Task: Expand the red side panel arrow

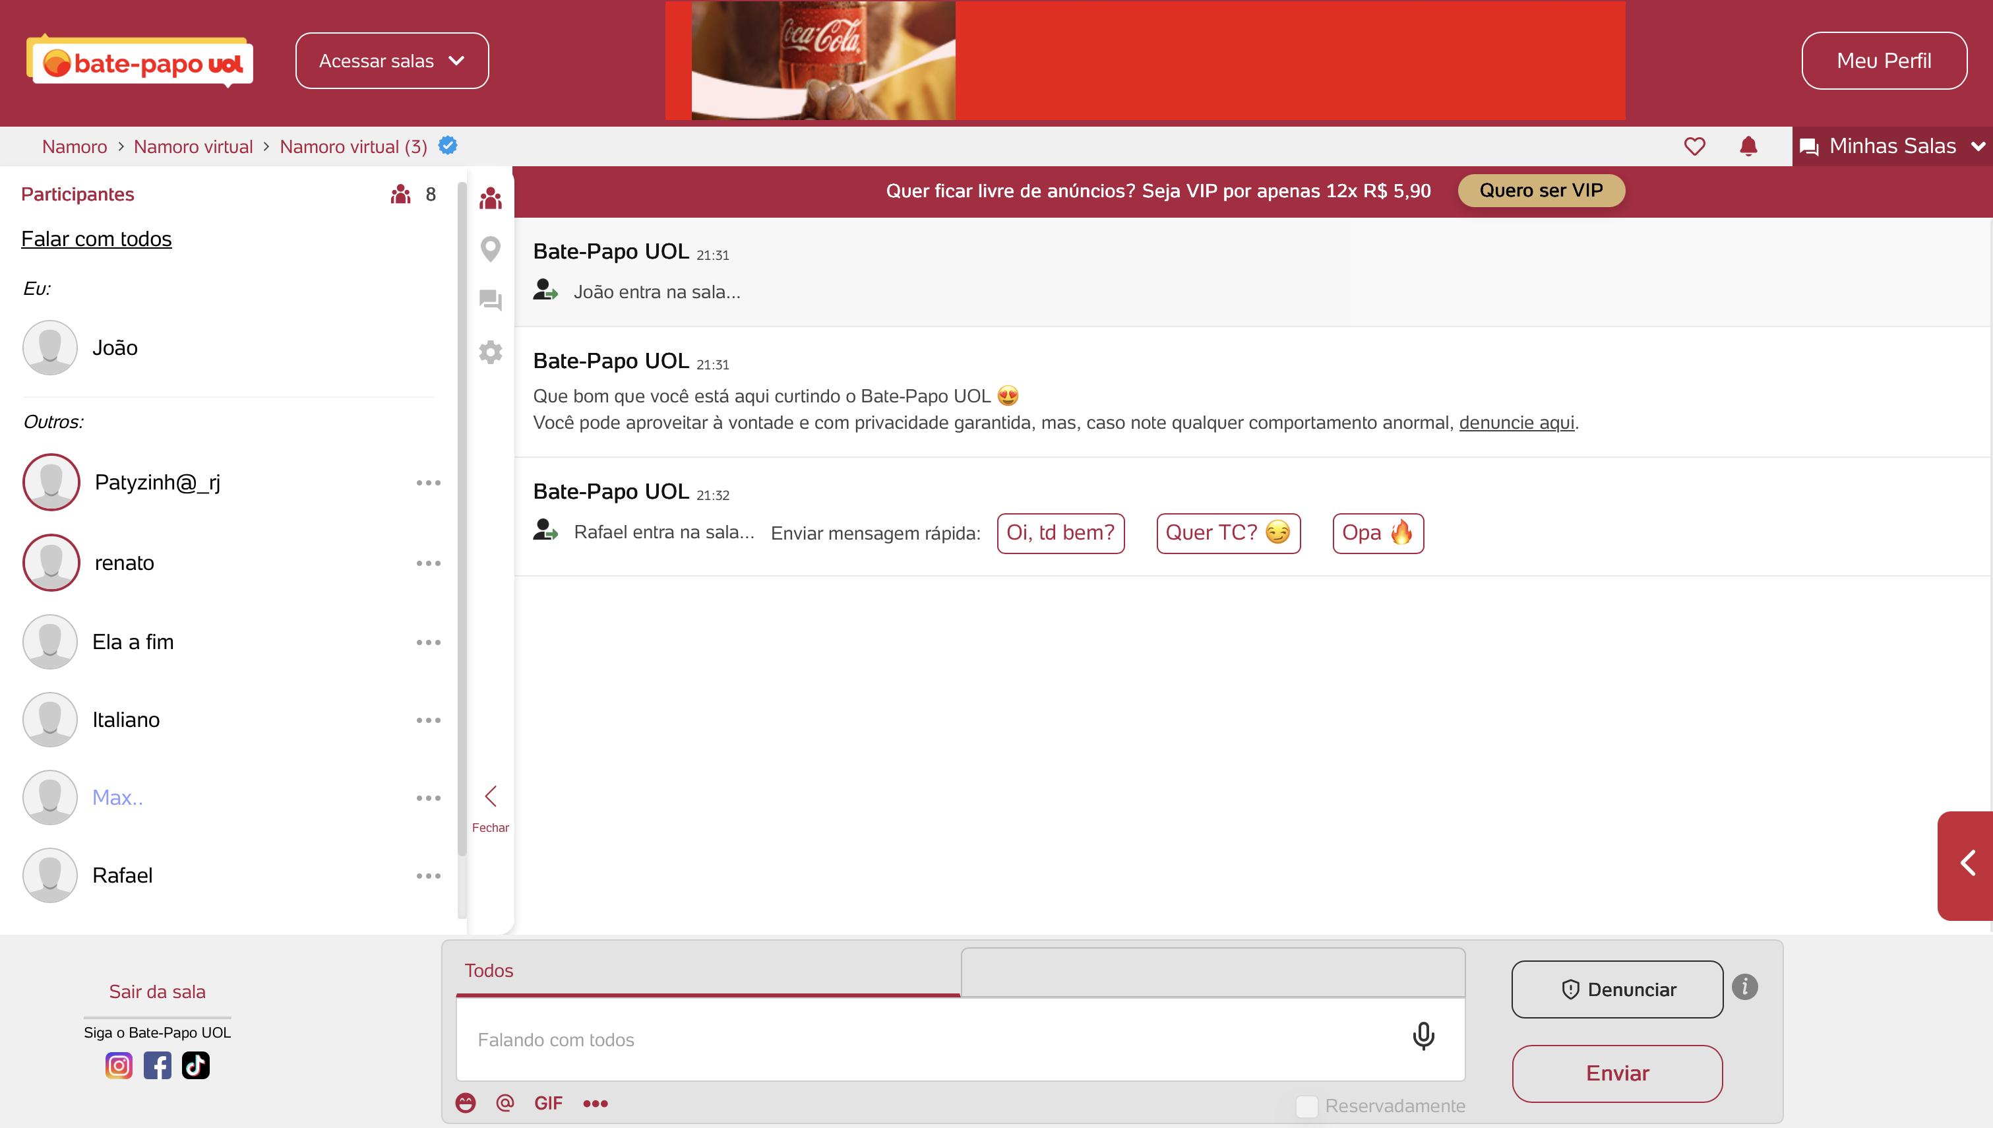Action: pyautogui.click(x=1967, y=863)
